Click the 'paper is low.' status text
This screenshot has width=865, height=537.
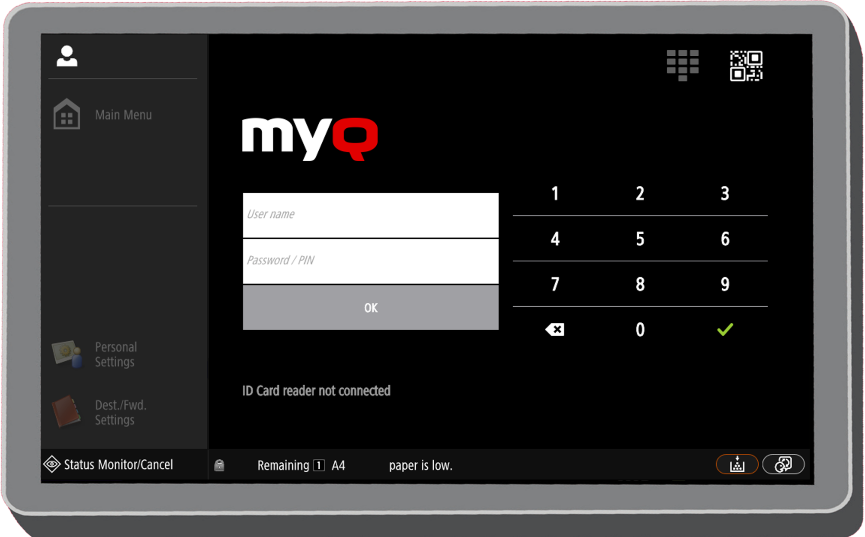420,465
